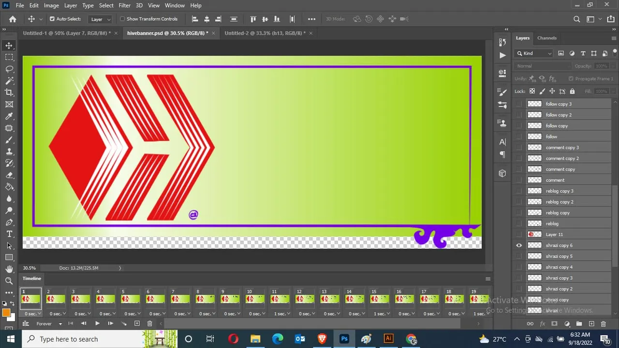
Task: Show the shrazi copy 5 layer visibility
Action: [x=519, y=256]
